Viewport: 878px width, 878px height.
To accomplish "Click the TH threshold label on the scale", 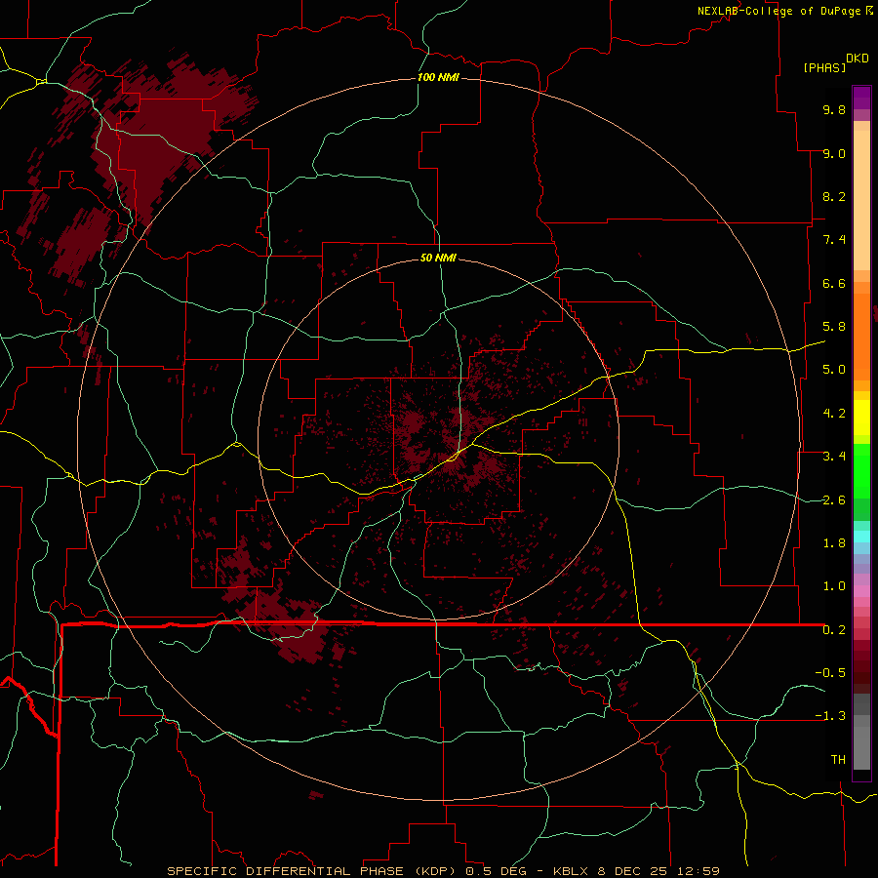I will click(838, 760).
